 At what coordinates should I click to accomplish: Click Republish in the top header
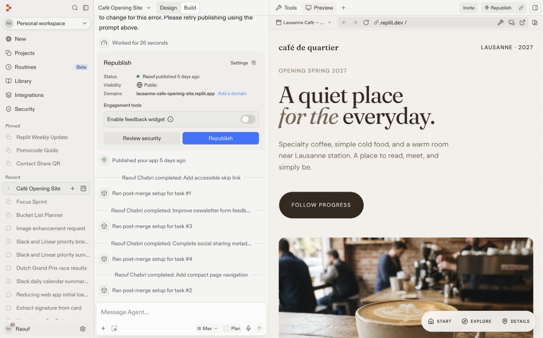(498, 8)
